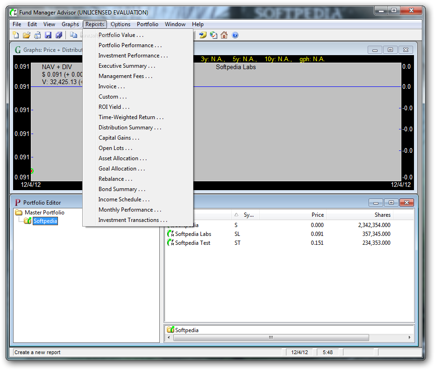435x370 pixels.
Task: Close the open Reports menu
Action: click(x=94, y=24)
